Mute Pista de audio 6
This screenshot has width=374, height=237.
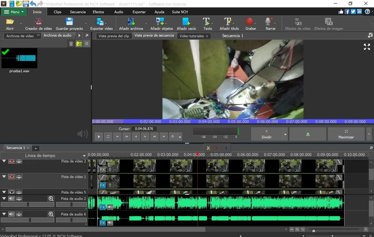pyautogui.click(x=11, y=214)
